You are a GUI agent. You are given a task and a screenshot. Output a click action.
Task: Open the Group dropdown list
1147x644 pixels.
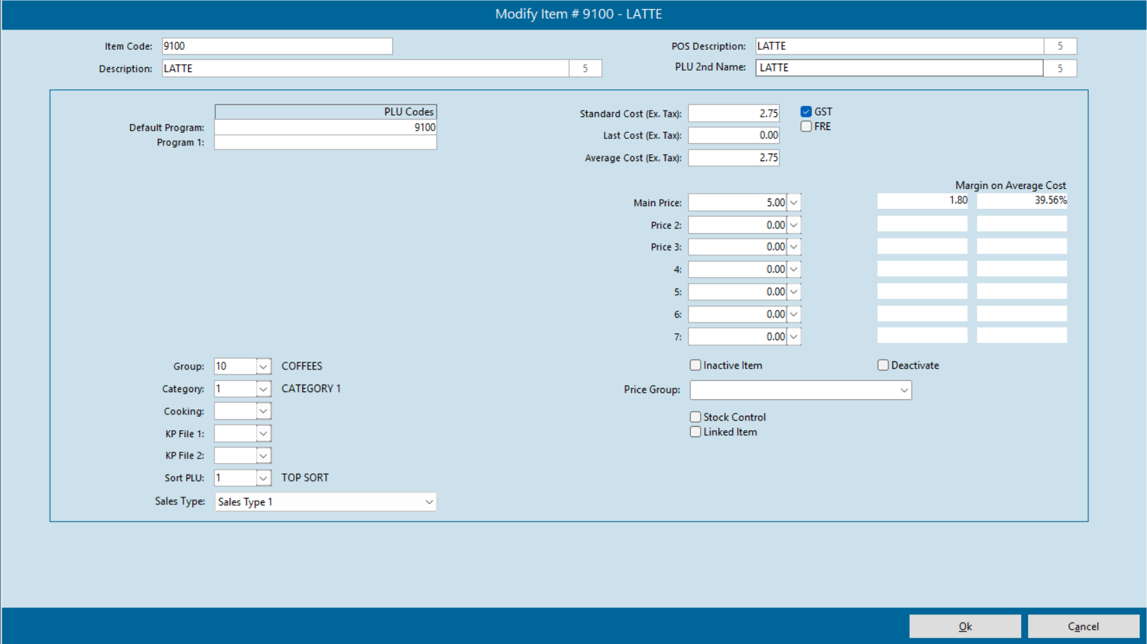pos(263,367)
